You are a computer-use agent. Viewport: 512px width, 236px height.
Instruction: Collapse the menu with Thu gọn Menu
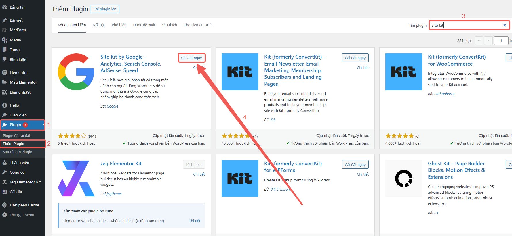[22, 215]
